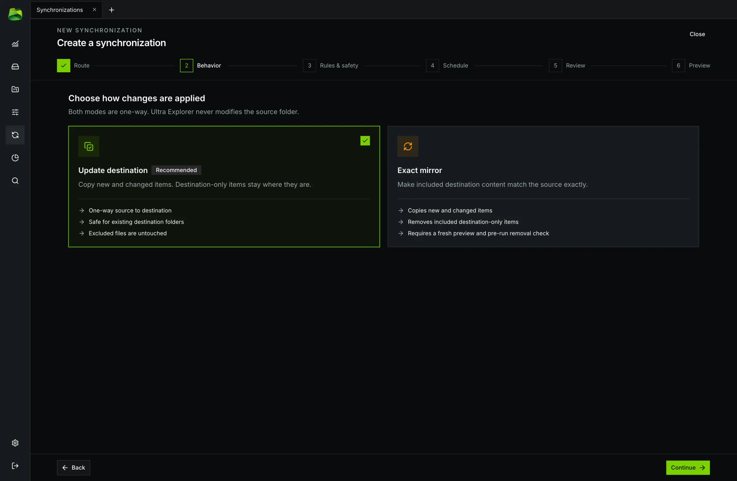
Task: Click the Ultra Explorer app logo
Action: pyautogui.click(x=15, y=14)
